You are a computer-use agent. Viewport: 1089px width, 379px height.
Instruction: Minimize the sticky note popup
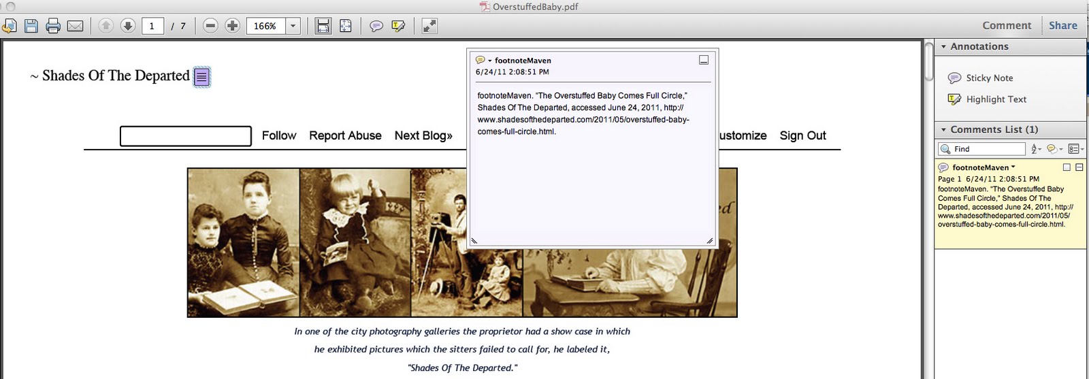coord(704,60)
